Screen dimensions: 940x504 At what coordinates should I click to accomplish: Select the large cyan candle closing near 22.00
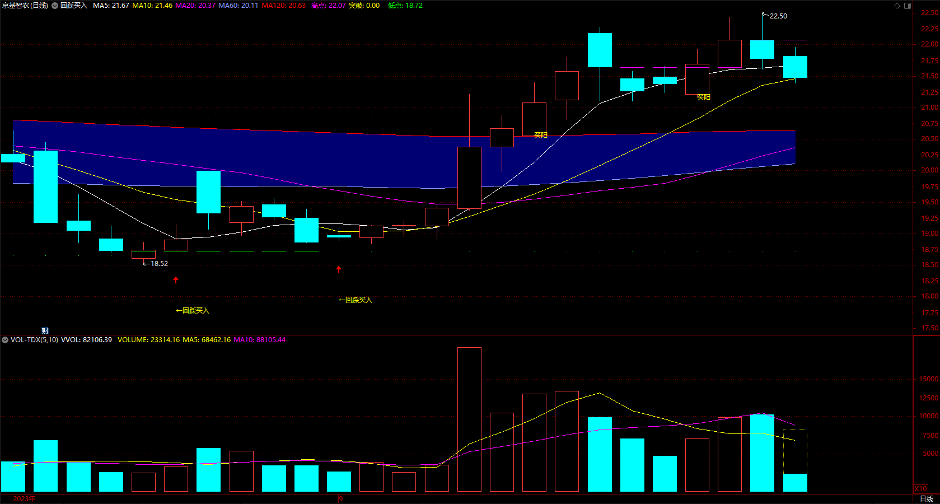coord(600,50)
